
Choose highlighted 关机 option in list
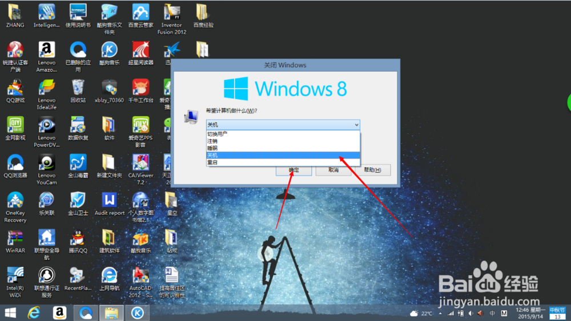pyautogui.click(x=283, y=155)
